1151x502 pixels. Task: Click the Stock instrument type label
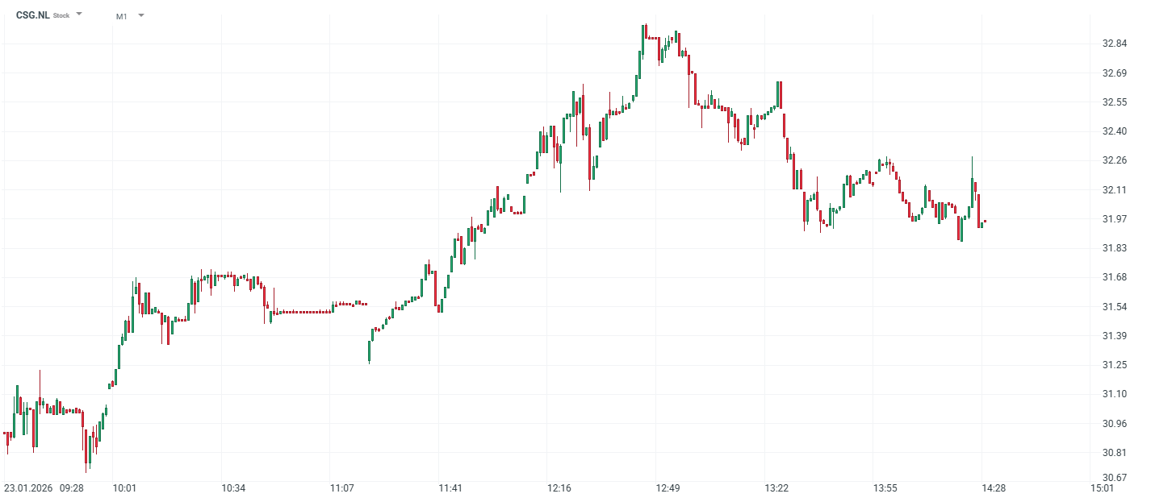[61, 16]
